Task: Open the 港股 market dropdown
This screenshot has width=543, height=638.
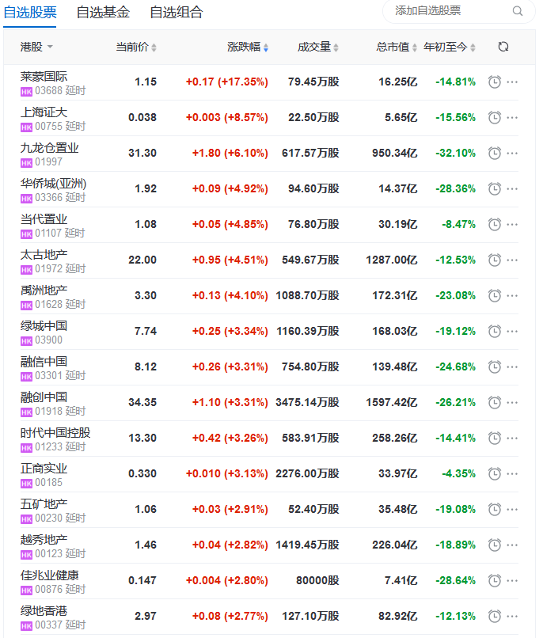Action: pos(36,47)
